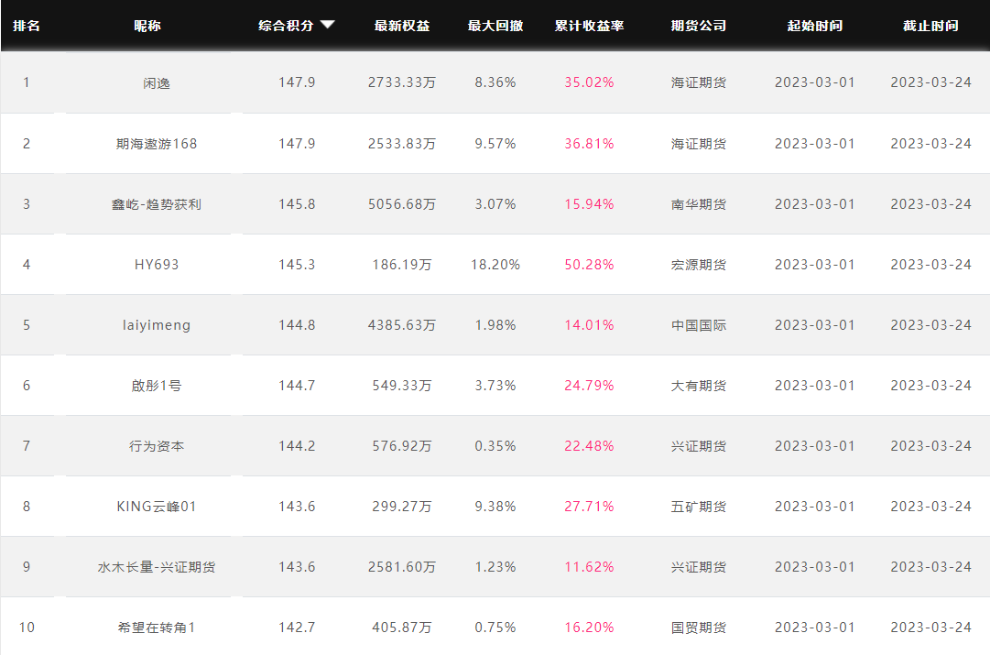This screenshot has width=990, height=655.
Task: Click the equity value 576.92万
Action: tap(401, 446)
